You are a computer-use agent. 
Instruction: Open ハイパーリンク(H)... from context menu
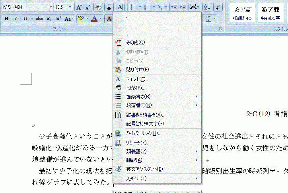click(157, 133)
